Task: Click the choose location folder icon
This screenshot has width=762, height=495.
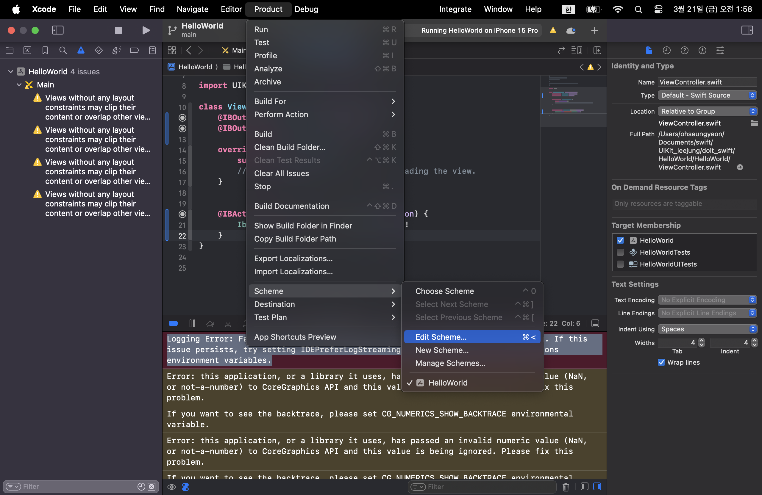Action: [x=754, y=123]
